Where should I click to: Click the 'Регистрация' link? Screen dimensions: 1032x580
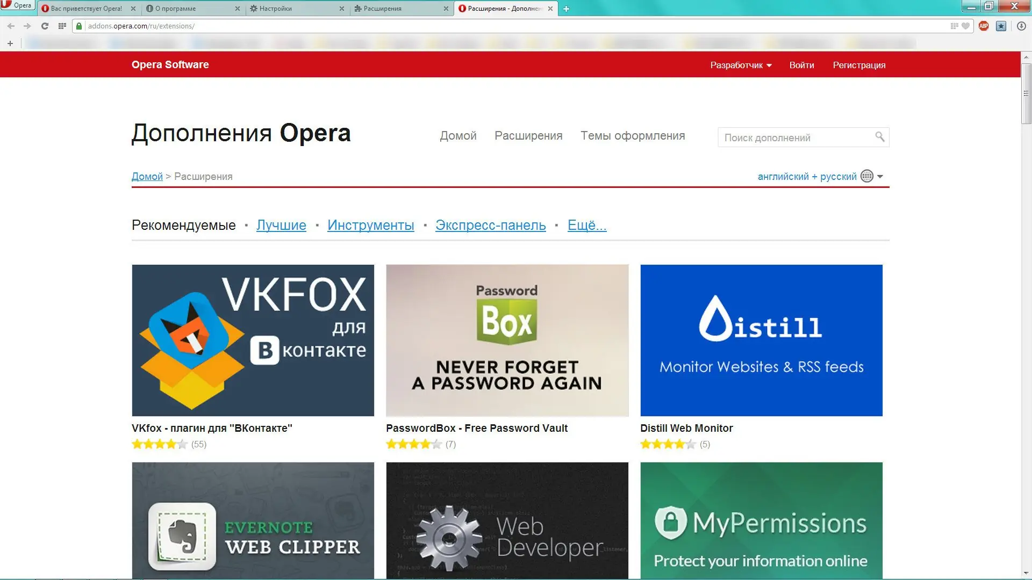[x=859, y=65]
